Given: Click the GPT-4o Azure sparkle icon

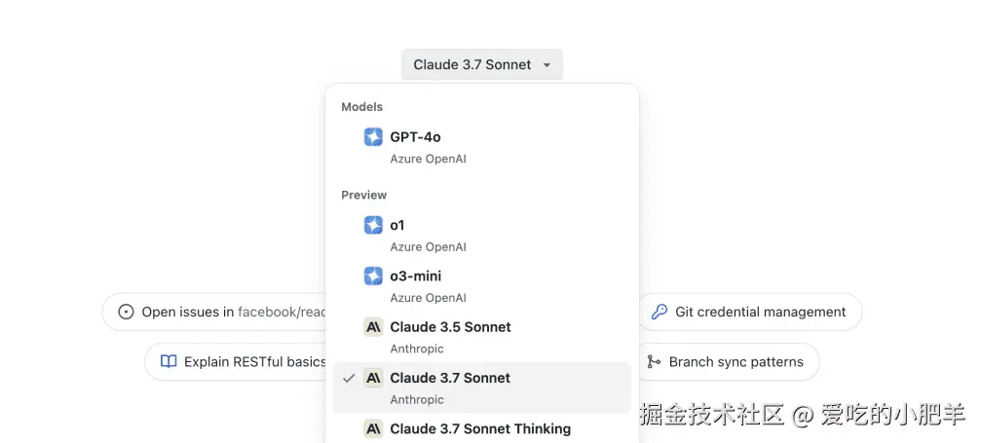Looking at the screenshot, I should pos(373,137).
